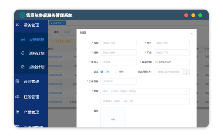Click the 产品管理 grid icon
Viewport: 223px width, 137px height.
pyautogui.click(x=17, y=112)
